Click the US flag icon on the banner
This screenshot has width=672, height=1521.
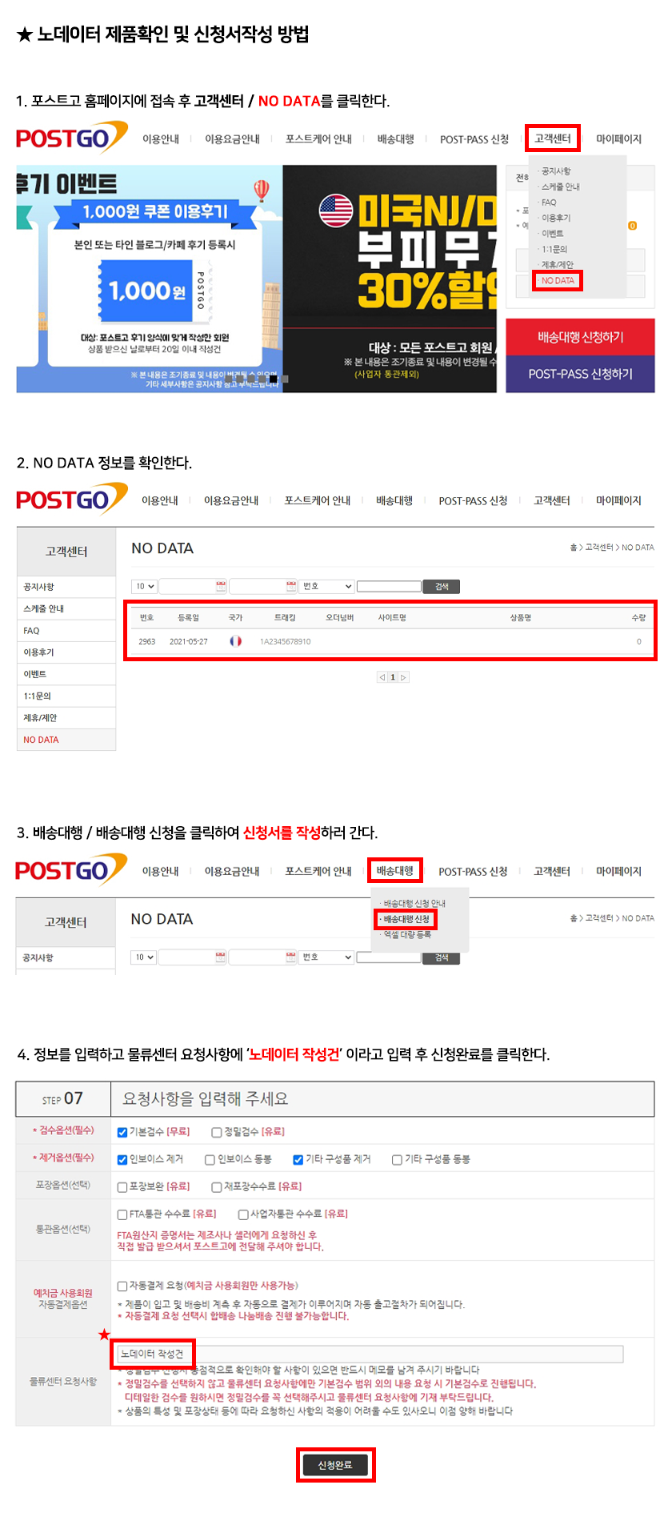pos(335,211)
